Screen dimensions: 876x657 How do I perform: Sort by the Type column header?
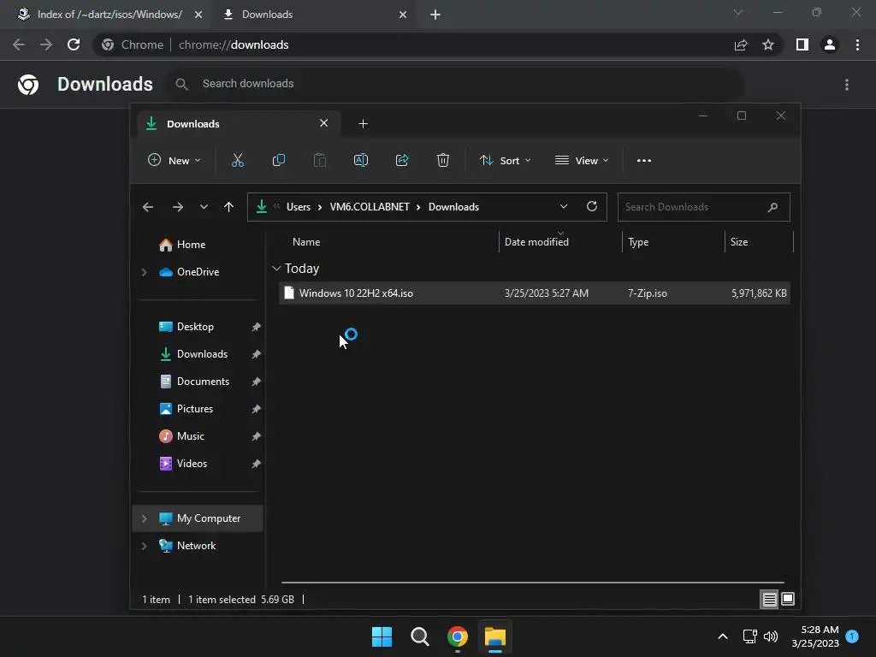[638, 242]
